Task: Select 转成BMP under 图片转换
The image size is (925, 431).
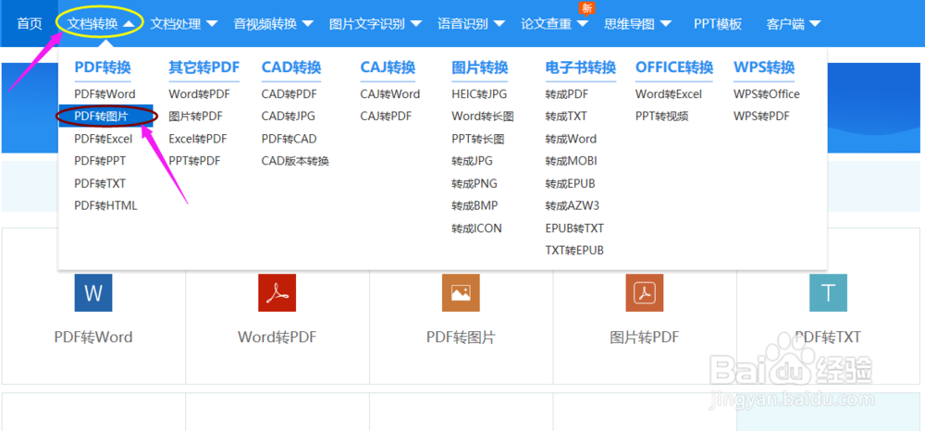Action: tap(475, 205)
